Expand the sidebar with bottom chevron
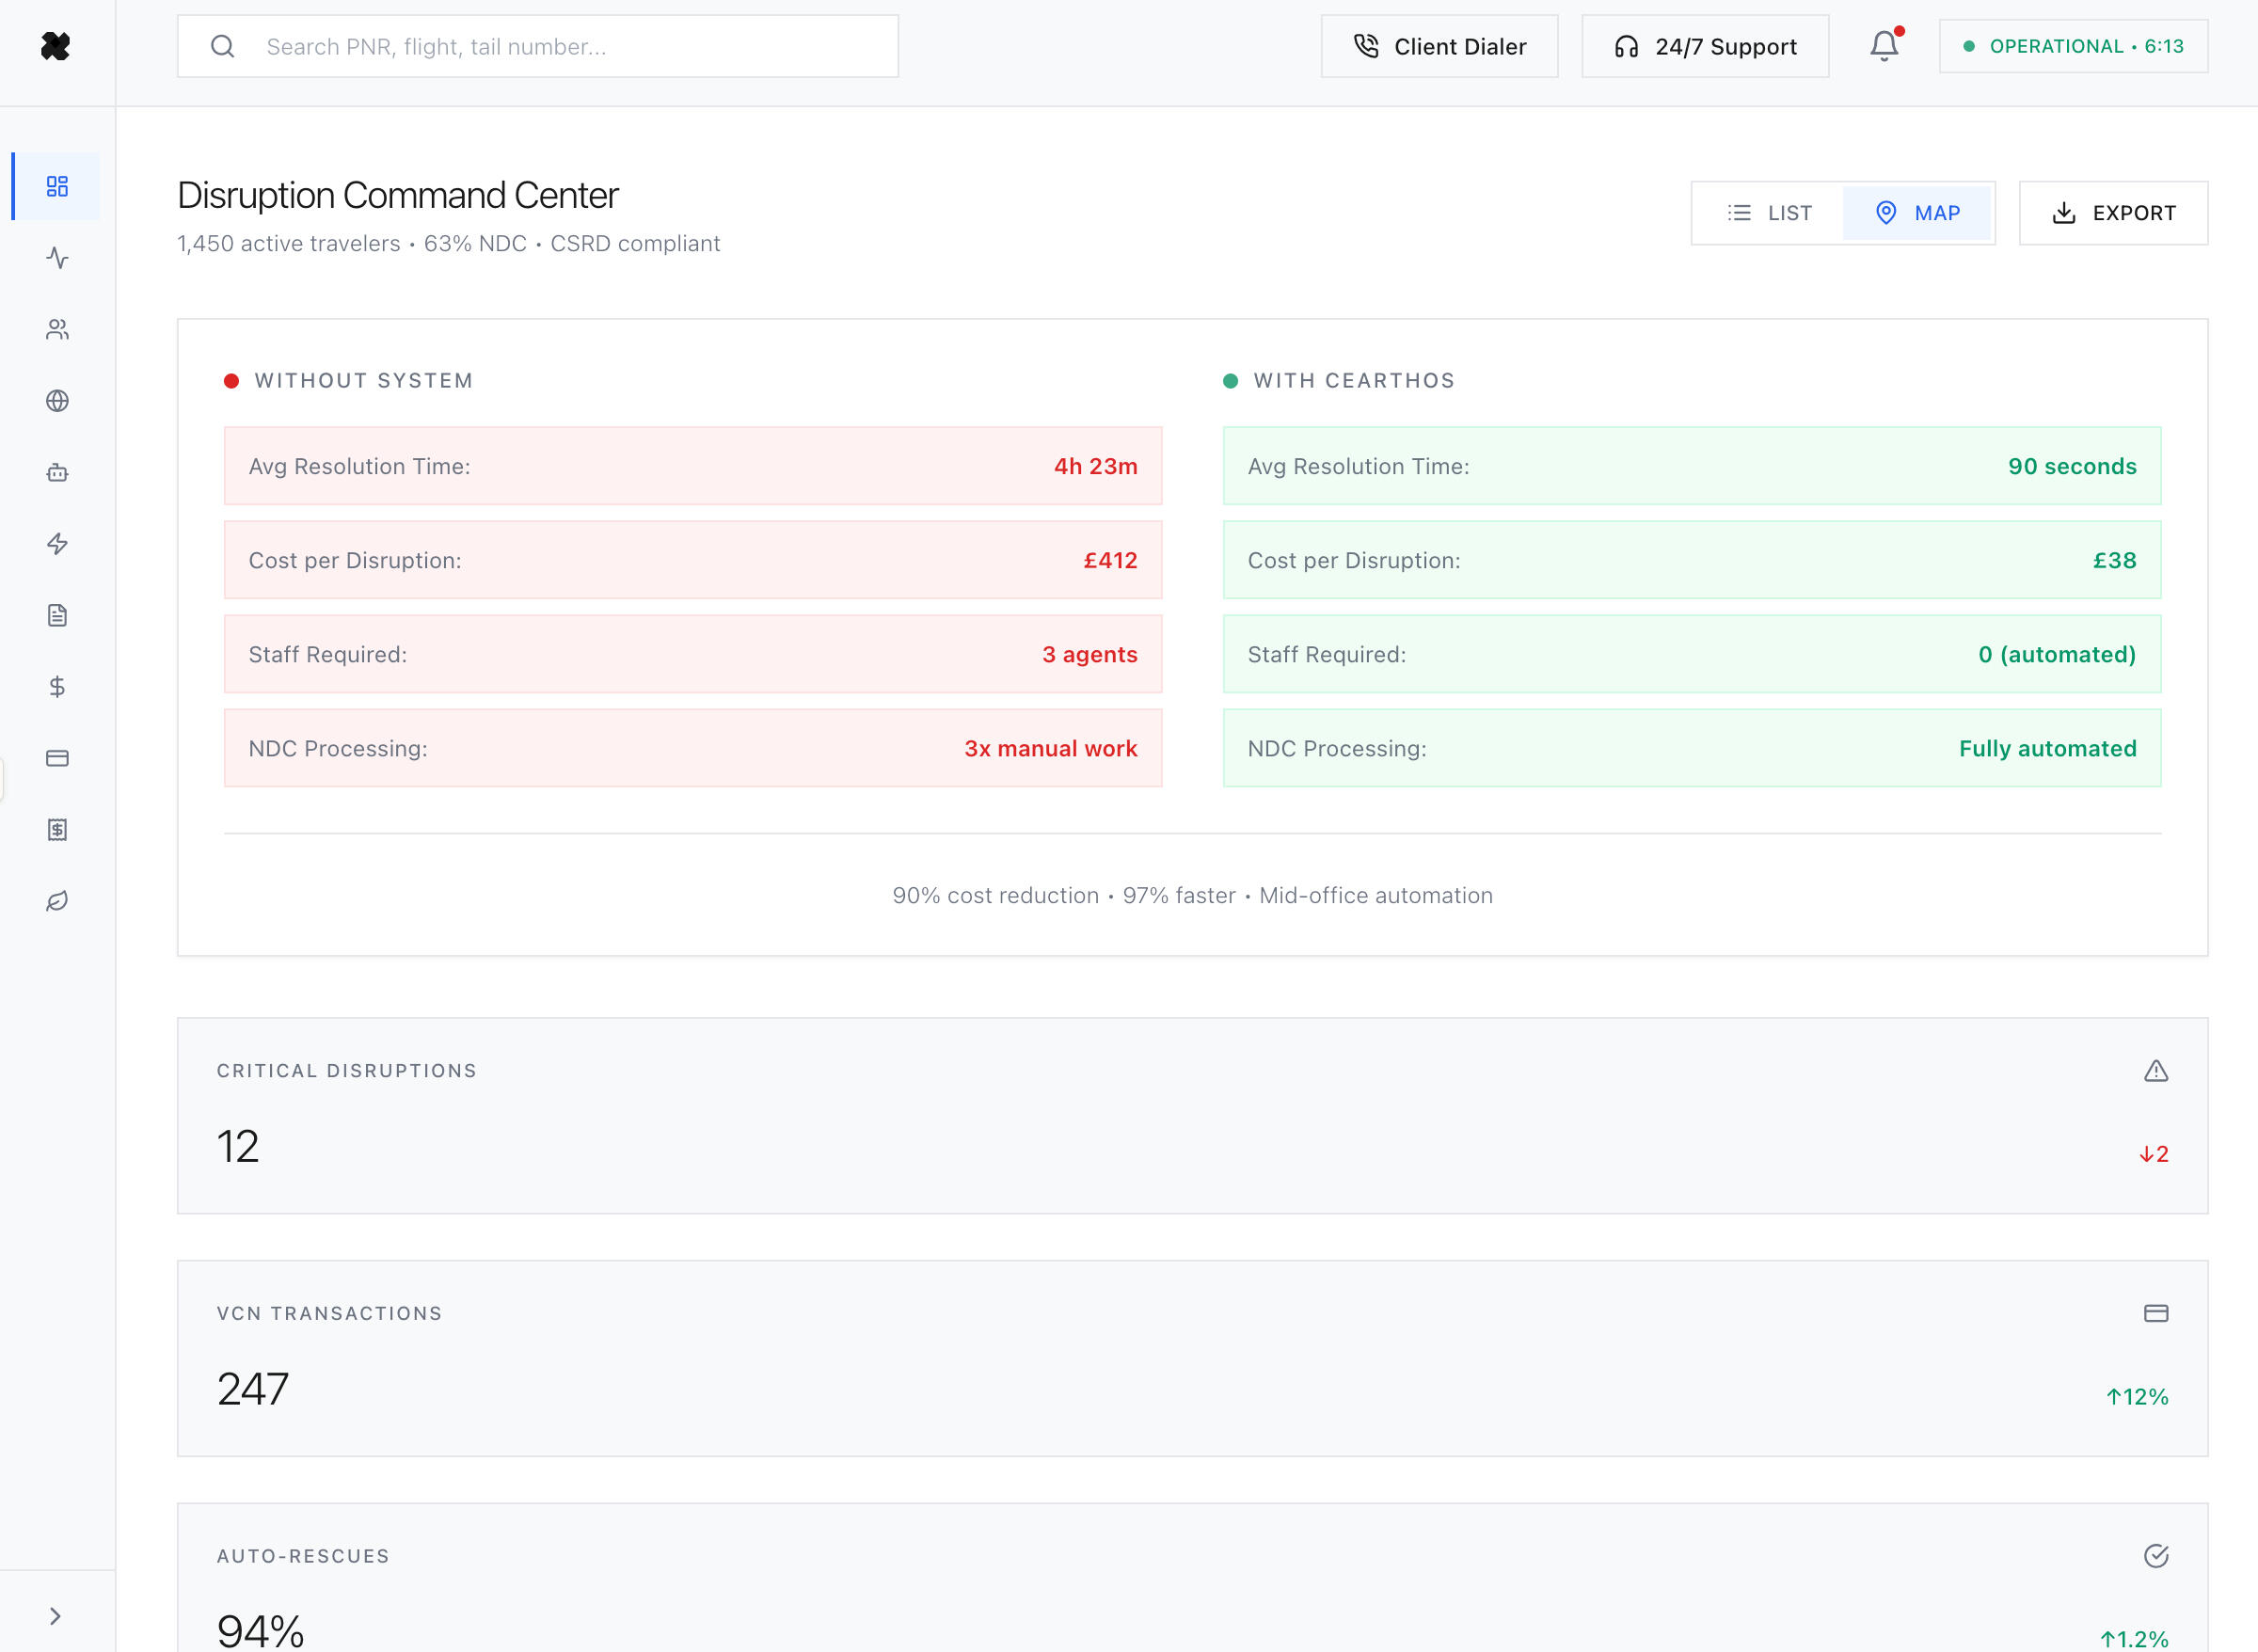This screenshot has width=2258, height=1652. click(56, 1617)
